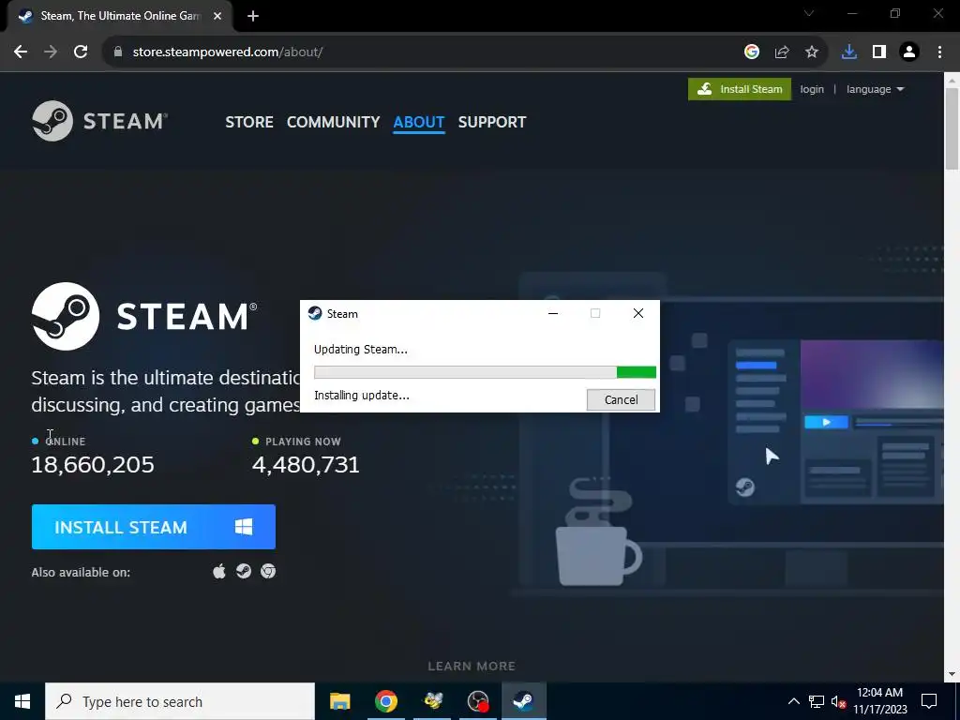Select the ABOUT menu item
The width and height of the screenshot is (960, 720).
(419, 122)
